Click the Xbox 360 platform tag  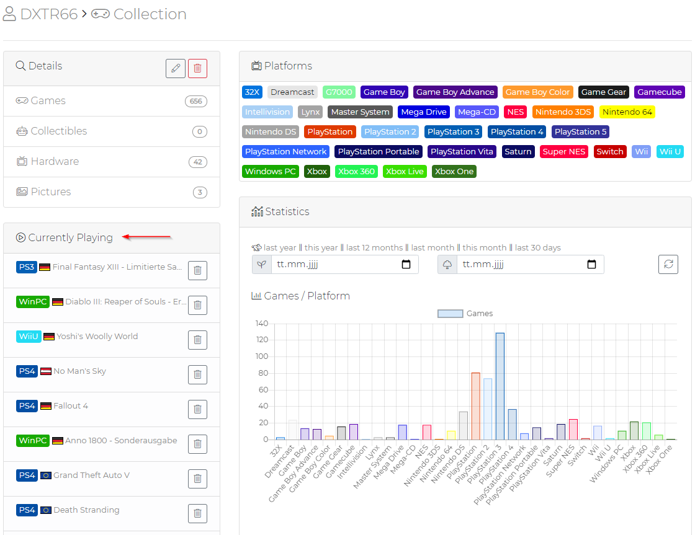(356, 172)
